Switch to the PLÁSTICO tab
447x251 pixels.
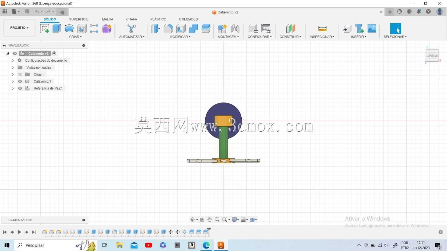[158, 19]
